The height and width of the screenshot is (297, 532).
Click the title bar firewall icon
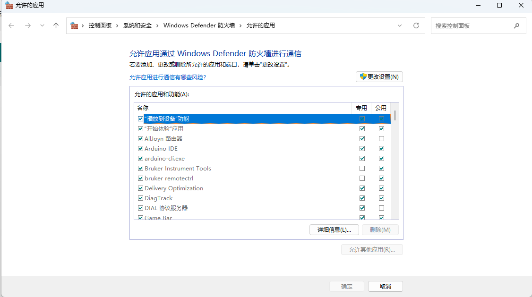tap(9, 5)
